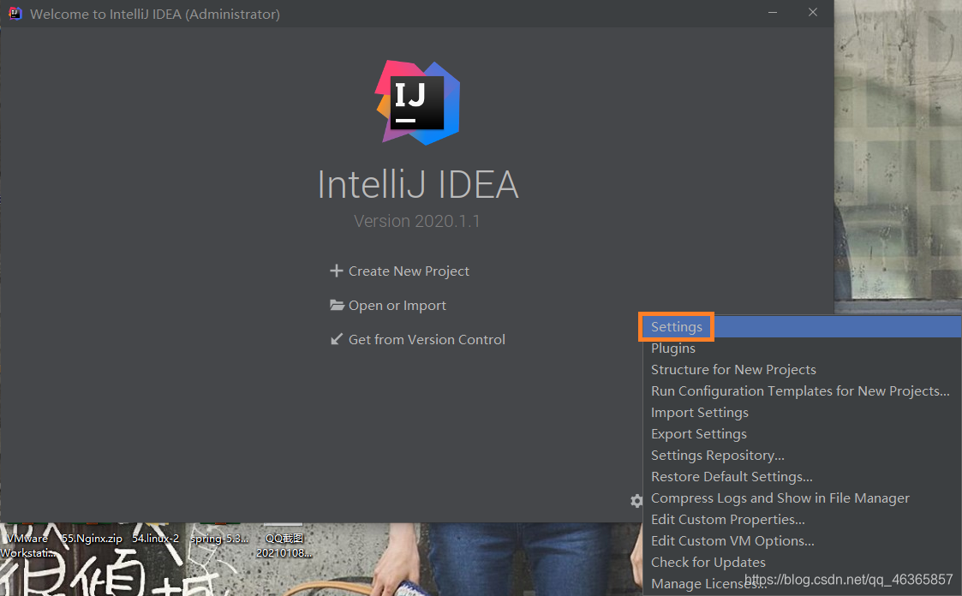
Task: Click the Configure gear icon
Action: point(636,501)
